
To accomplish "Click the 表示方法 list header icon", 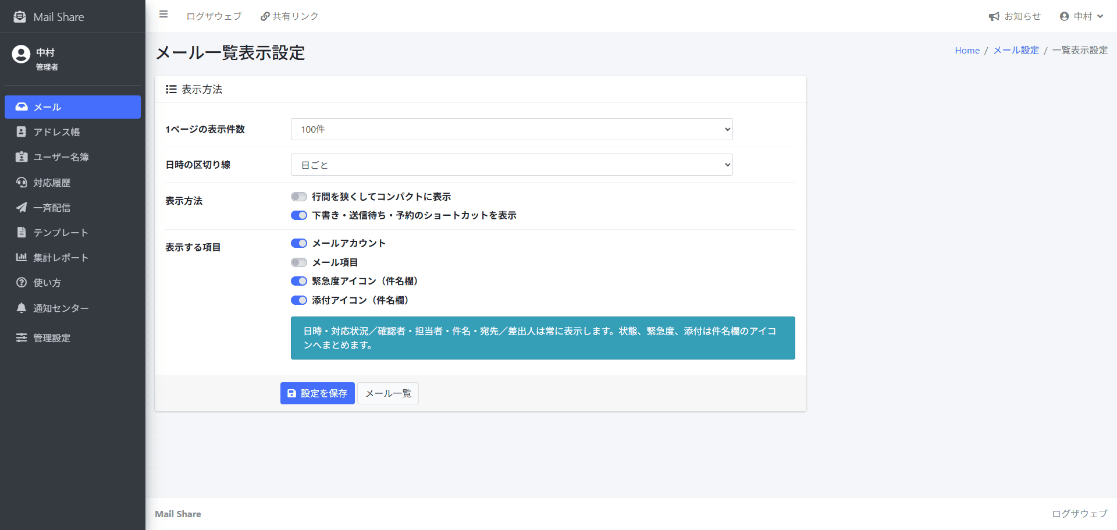I will coord(171,90).
